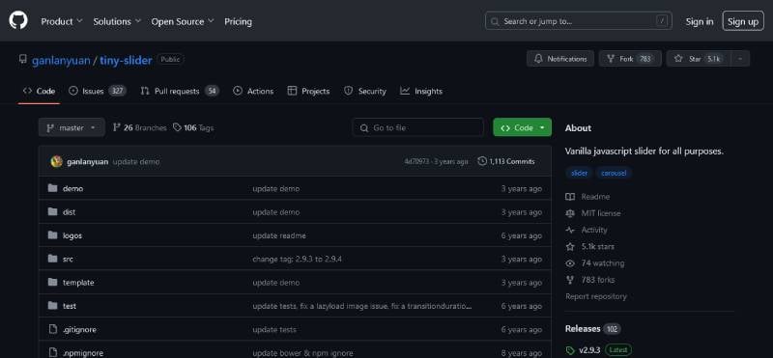Expand the Solutions menu
Viewport: 773px width, 358px height.
(117, 21)
